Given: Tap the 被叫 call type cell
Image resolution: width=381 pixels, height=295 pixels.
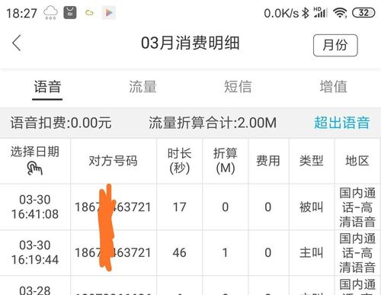Looking at the screenshot, I should click(312, 207).
